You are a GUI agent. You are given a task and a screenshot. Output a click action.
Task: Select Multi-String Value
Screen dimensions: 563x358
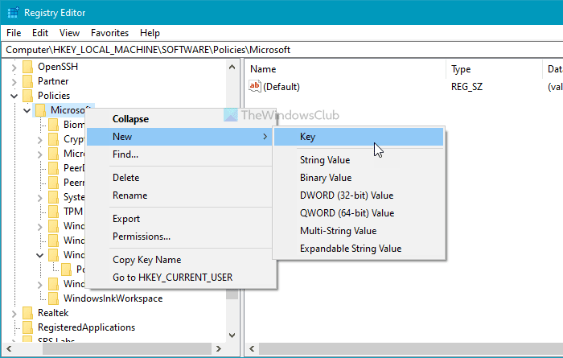click(359, 231)
